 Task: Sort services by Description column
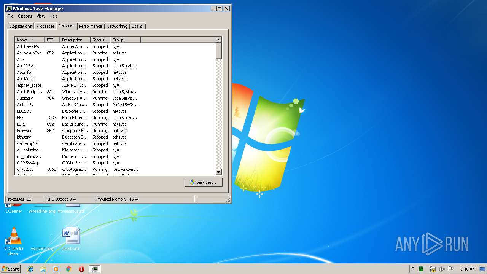[x=75, y=40]
